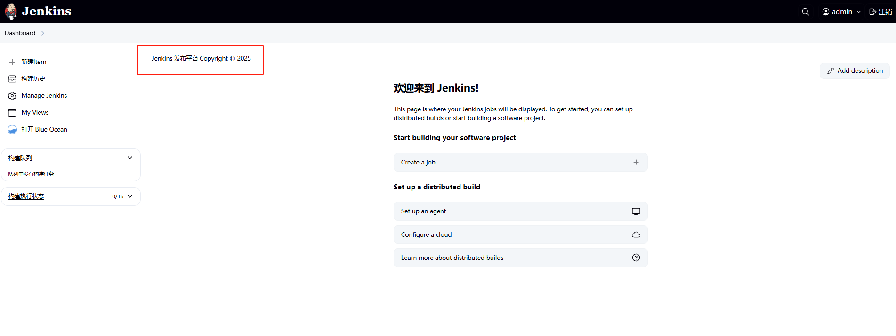Click the Jenkins butler logo
This screenshot has width=896, height=336.
[11, 11]
